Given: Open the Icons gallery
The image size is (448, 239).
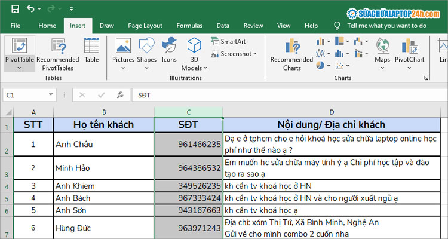Looking at the screenshot, I should click(169, 47).
